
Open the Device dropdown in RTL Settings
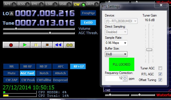121,21
